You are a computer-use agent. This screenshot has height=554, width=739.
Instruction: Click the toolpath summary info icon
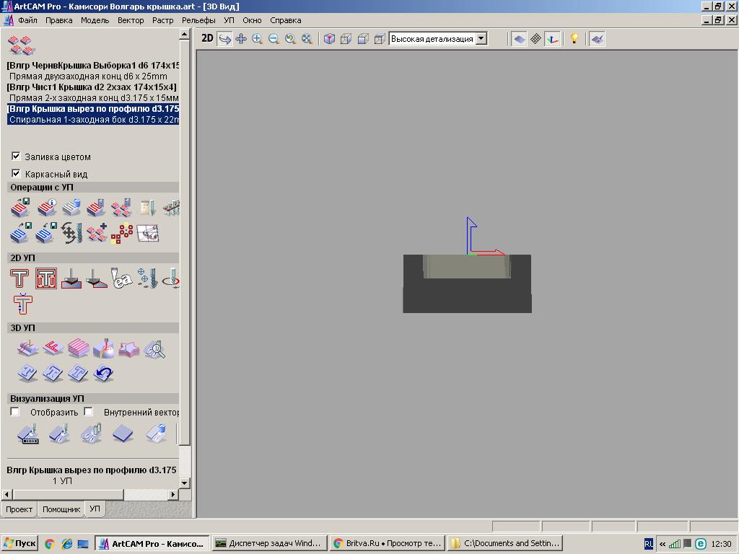tap(46, 208)
